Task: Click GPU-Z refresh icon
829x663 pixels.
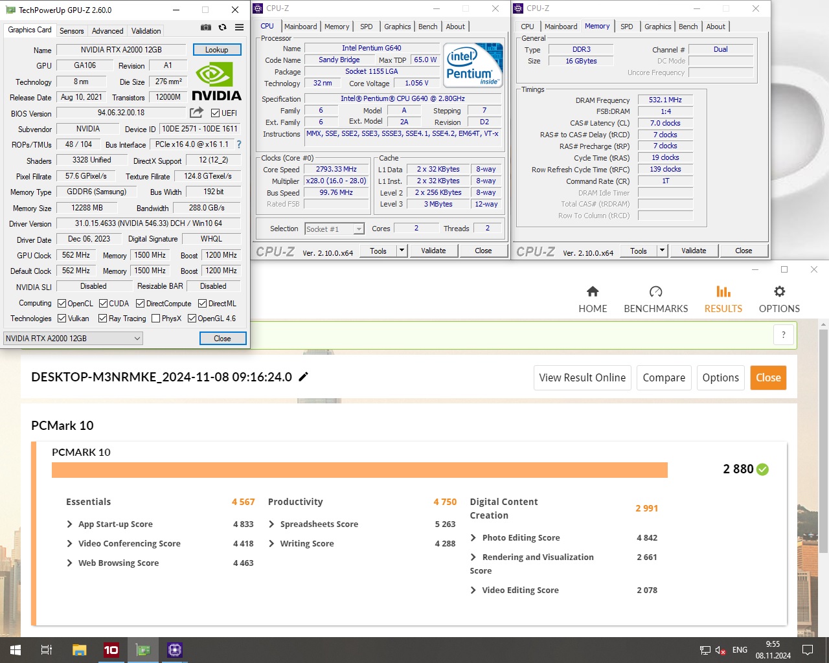Action: click(222, 27)
